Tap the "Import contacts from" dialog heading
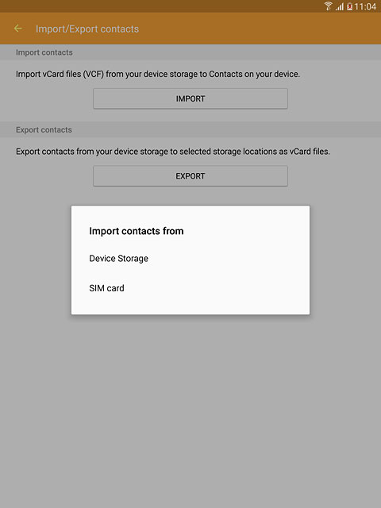The image size is (381, 508). [137, 231]
